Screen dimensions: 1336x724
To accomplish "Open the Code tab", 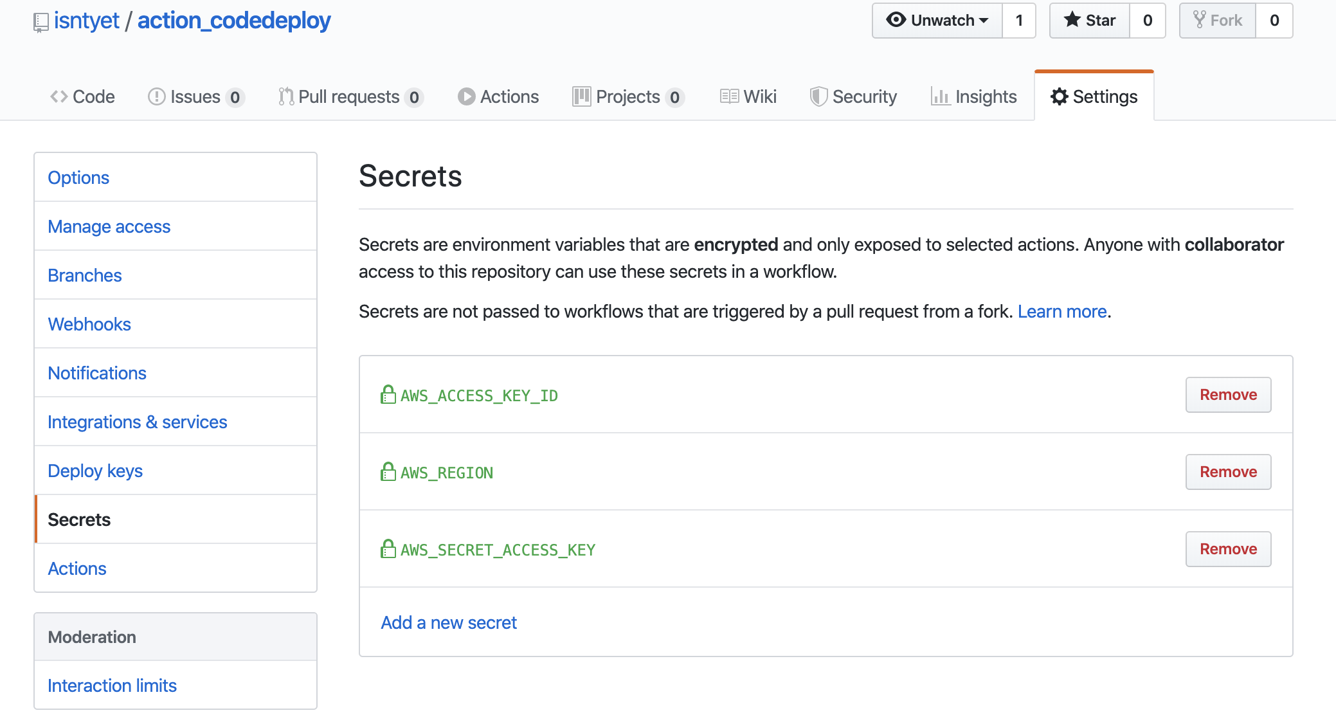I will tap(82, 96).
